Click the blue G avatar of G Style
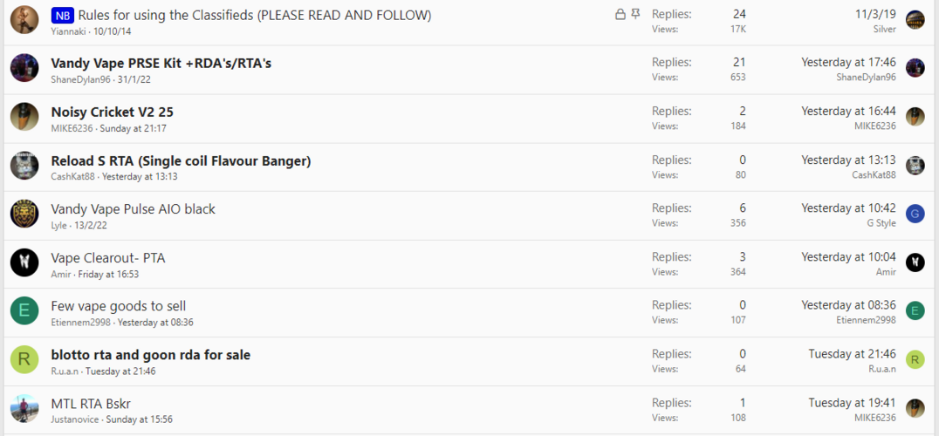The width and height of the screenshot is (939, 436). (915, 214)
